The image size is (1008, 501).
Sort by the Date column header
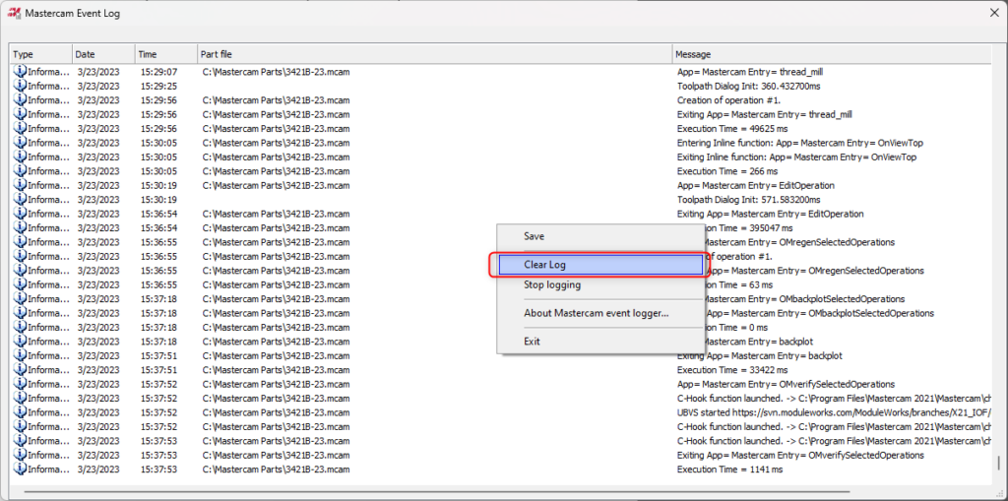tap(103, 55)
